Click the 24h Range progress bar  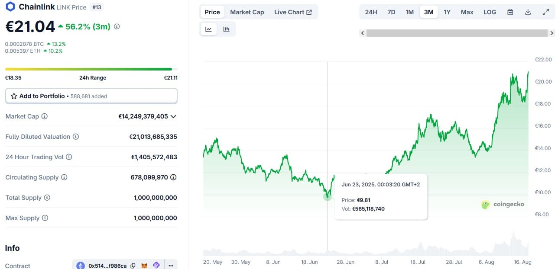[x=91, y=69]
